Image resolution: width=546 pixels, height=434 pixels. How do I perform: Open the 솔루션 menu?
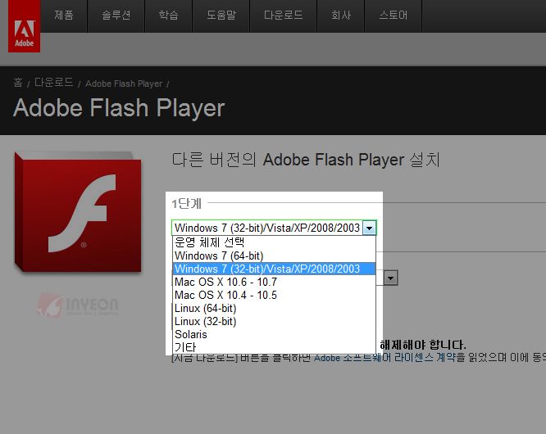tap(116, 16)
